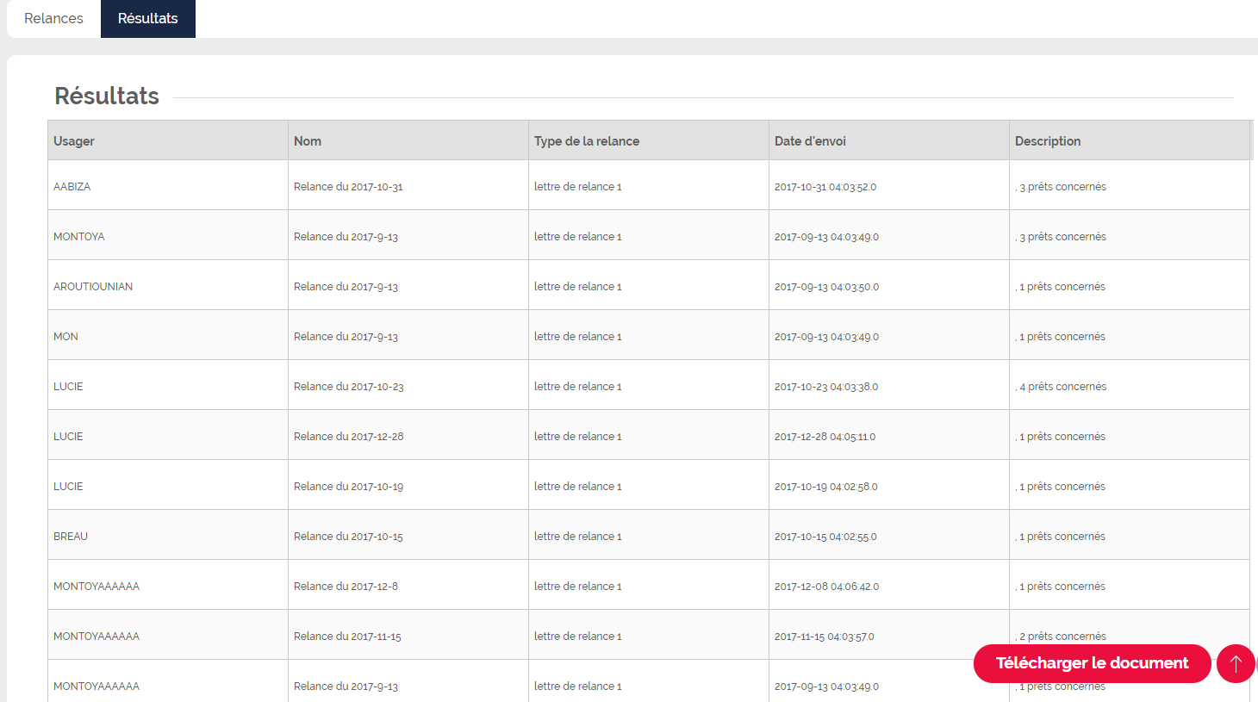This screenshot has height=702, width=1258.
Task: Click MONTOYAAAAAA in the 2017-11-15 row
Action: [x=97, y=637]
